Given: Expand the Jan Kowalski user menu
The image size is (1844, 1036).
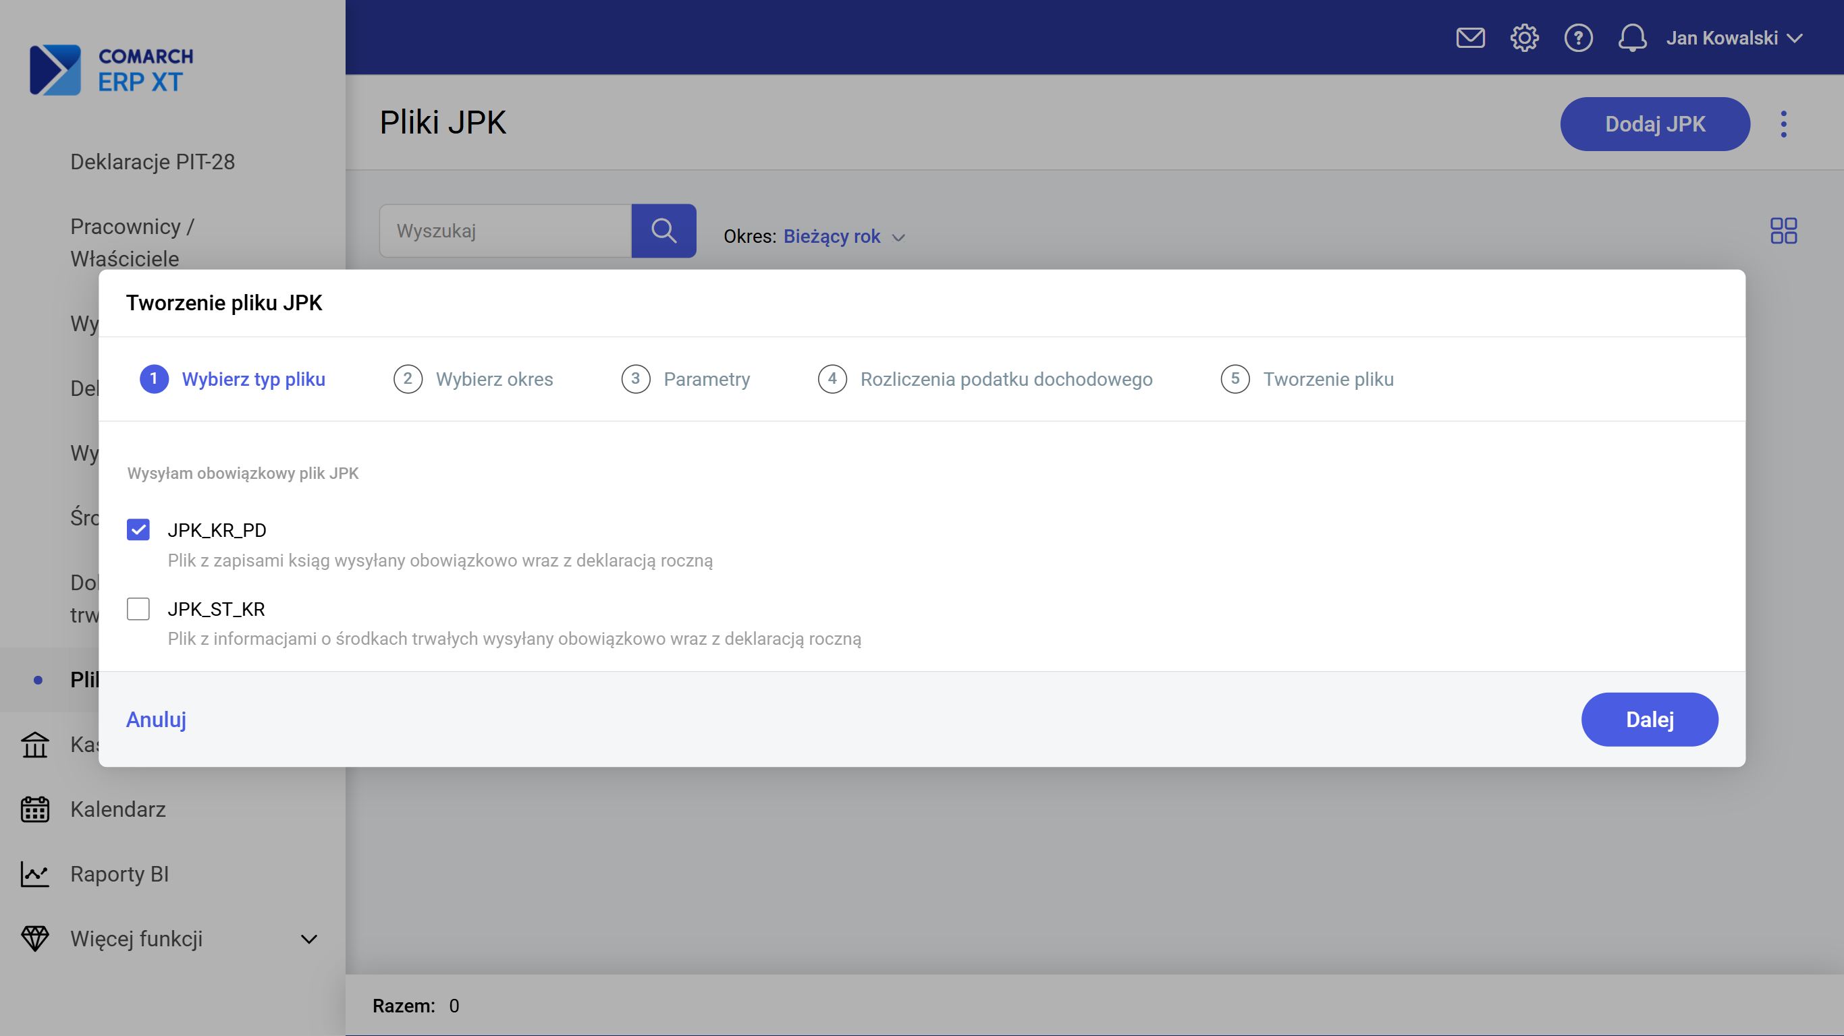Looking at the screenshot, I should [1733, 38].
